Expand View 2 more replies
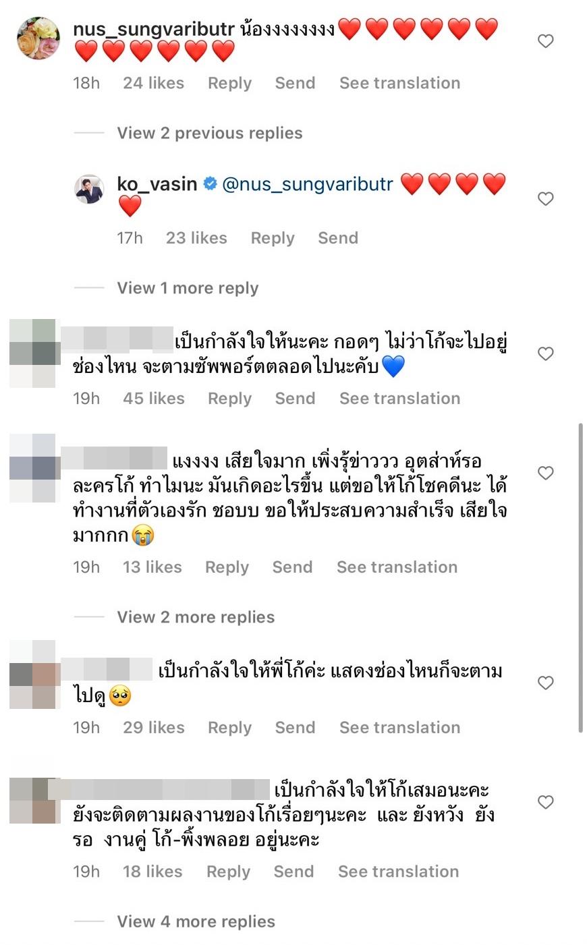587x945 pixels. coord(196,617)
